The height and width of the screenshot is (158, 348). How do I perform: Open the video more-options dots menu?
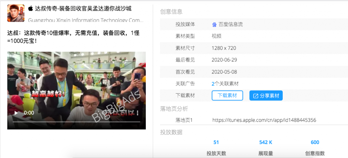pos(138,113)
